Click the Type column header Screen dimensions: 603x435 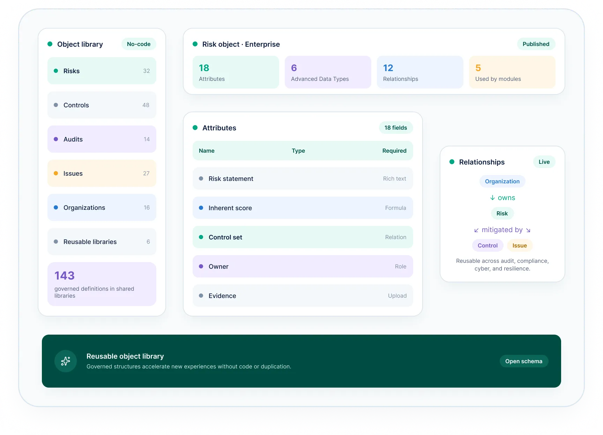click(x=298, y=151)
